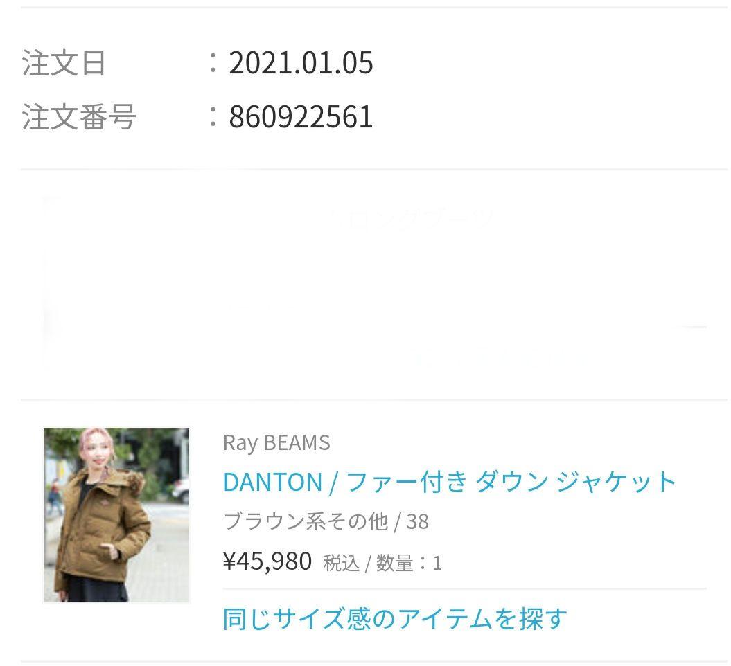
Task: Click the 注文番号 label
Action: (79, 116)
